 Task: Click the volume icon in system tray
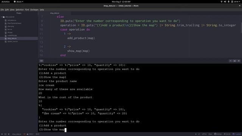[225, 2]
